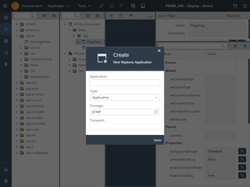The image size is (250, 187).
Task: Open the grid layout icon top right
Action: pyautogui.click(x=244, y=6)
